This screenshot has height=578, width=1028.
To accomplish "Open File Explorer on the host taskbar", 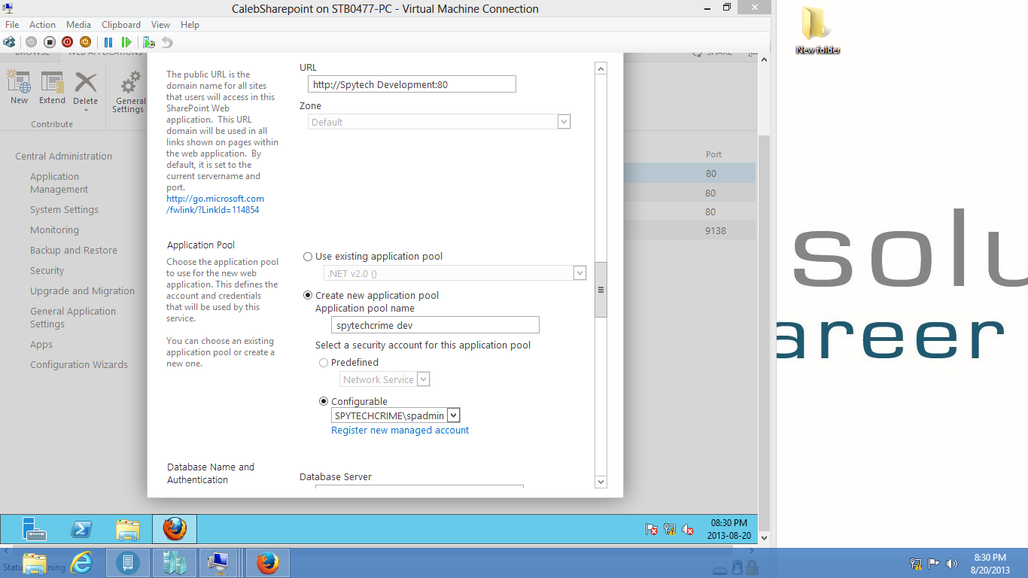I will (35, 563).
